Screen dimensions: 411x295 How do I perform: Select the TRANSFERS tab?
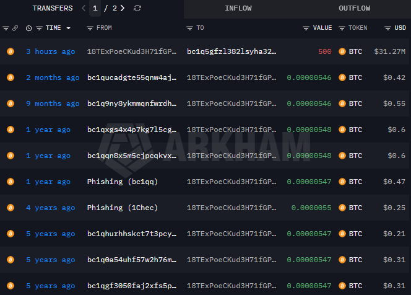coord(53,9)
